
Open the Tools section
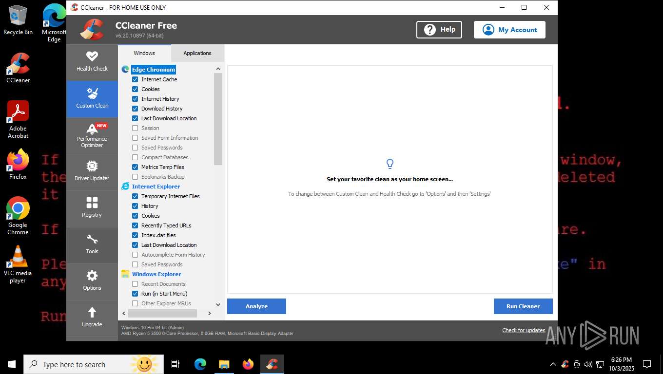point(92,245)
